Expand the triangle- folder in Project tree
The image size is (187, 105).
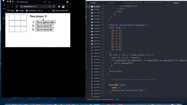pos(90,22)
